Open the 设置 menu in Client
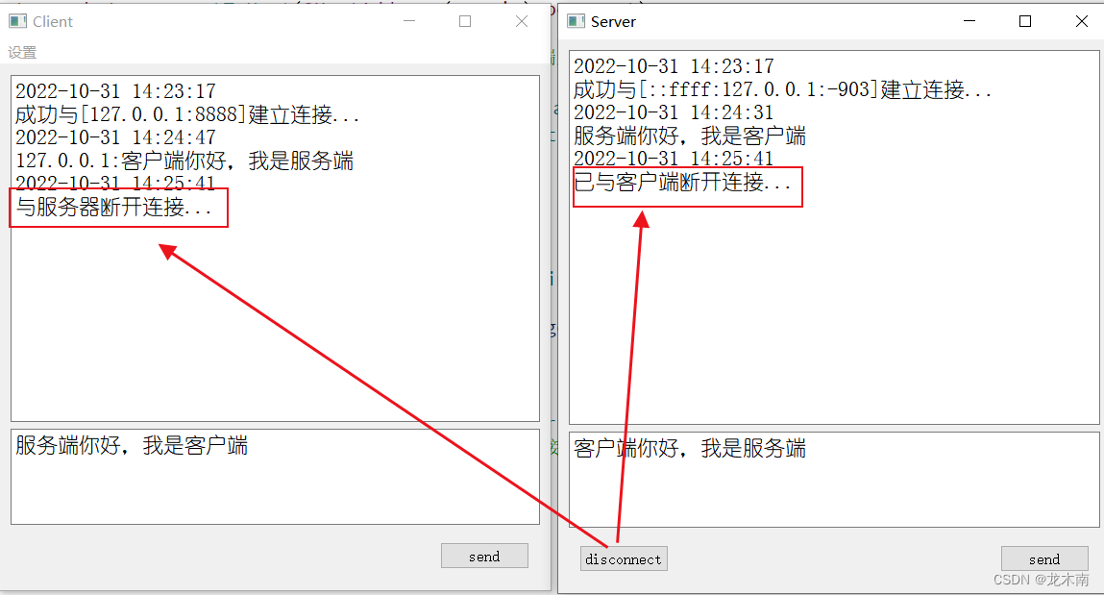1104x595 pixels. [22, 53]
